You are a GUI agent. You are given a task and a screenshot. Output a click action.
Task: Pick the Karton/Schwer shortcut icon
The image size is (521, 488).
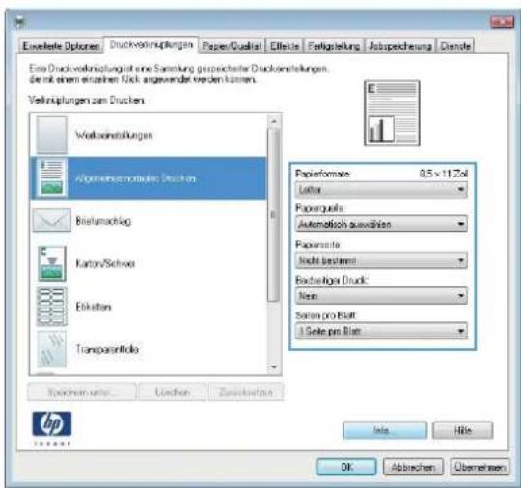(x=51, y=263)
